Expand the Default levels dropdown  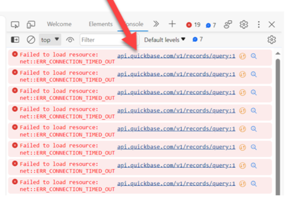165,39
